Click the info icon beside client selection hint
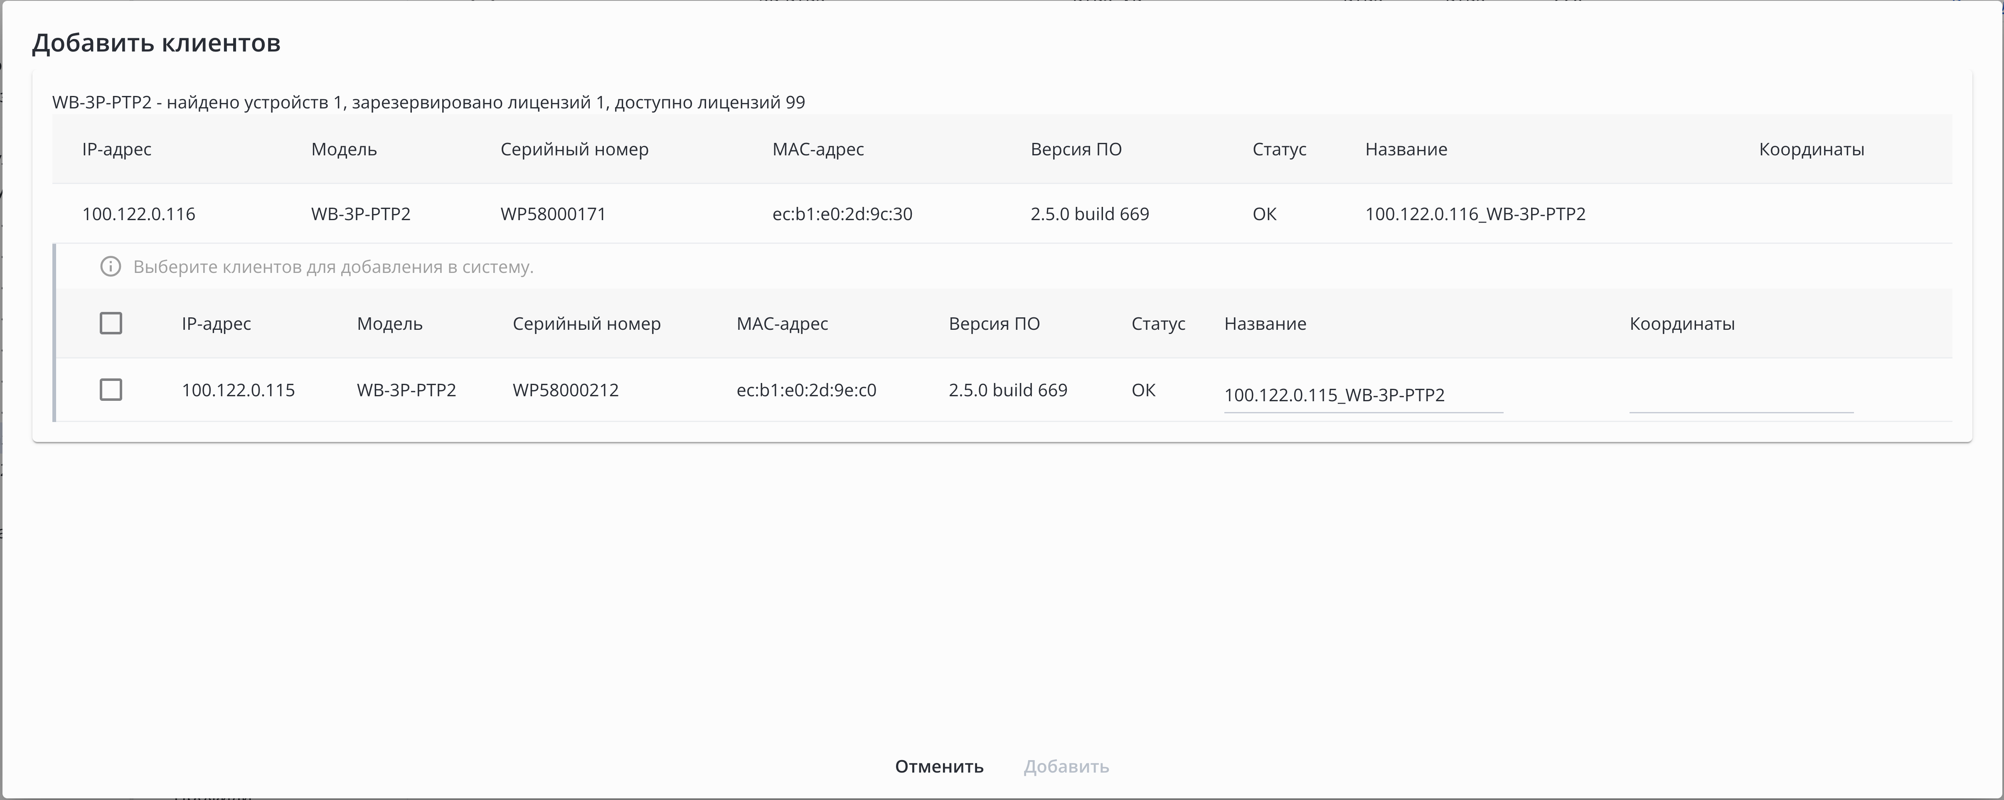Viewport: 2004px width, 800px height. tap(111, 267)
